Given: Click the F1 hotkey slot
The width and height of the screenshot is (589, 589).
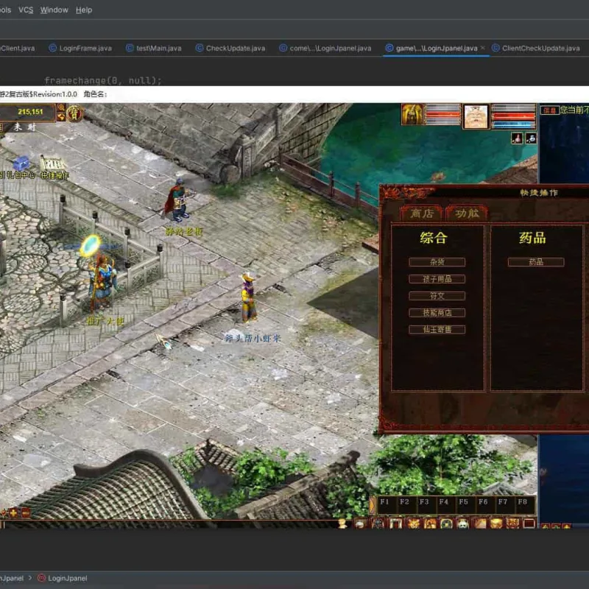Looking at the screenshot, I should click(386, 505).
